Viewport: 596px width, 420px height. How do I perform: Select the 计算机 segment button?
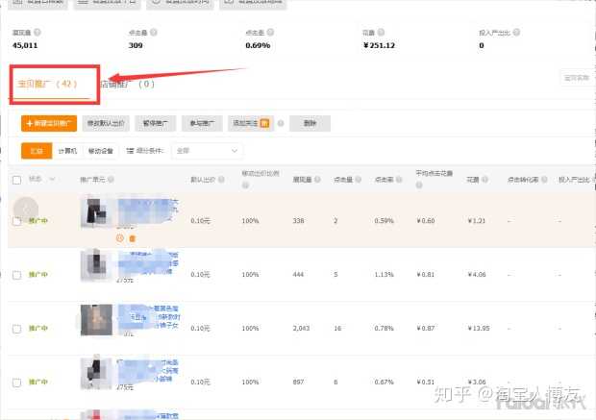66,151
